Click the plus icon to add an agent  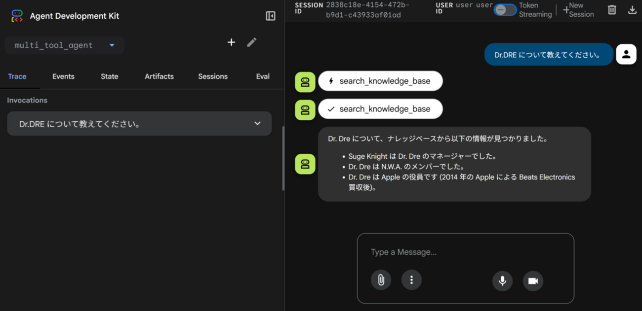pyautogui.click(x=231, y=42)
